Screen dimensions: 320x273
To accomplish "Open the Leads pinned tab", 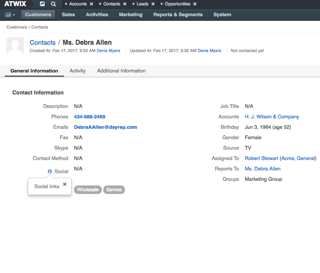I will [142, 4].
